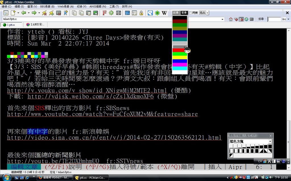
Task: Open font settings with red F icon
Action: 105,13
